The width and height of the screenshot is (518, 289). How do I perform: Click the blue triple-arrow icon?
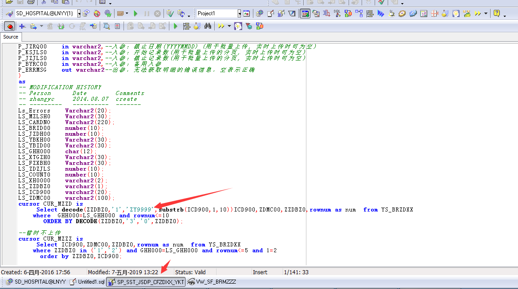point(381,13)
